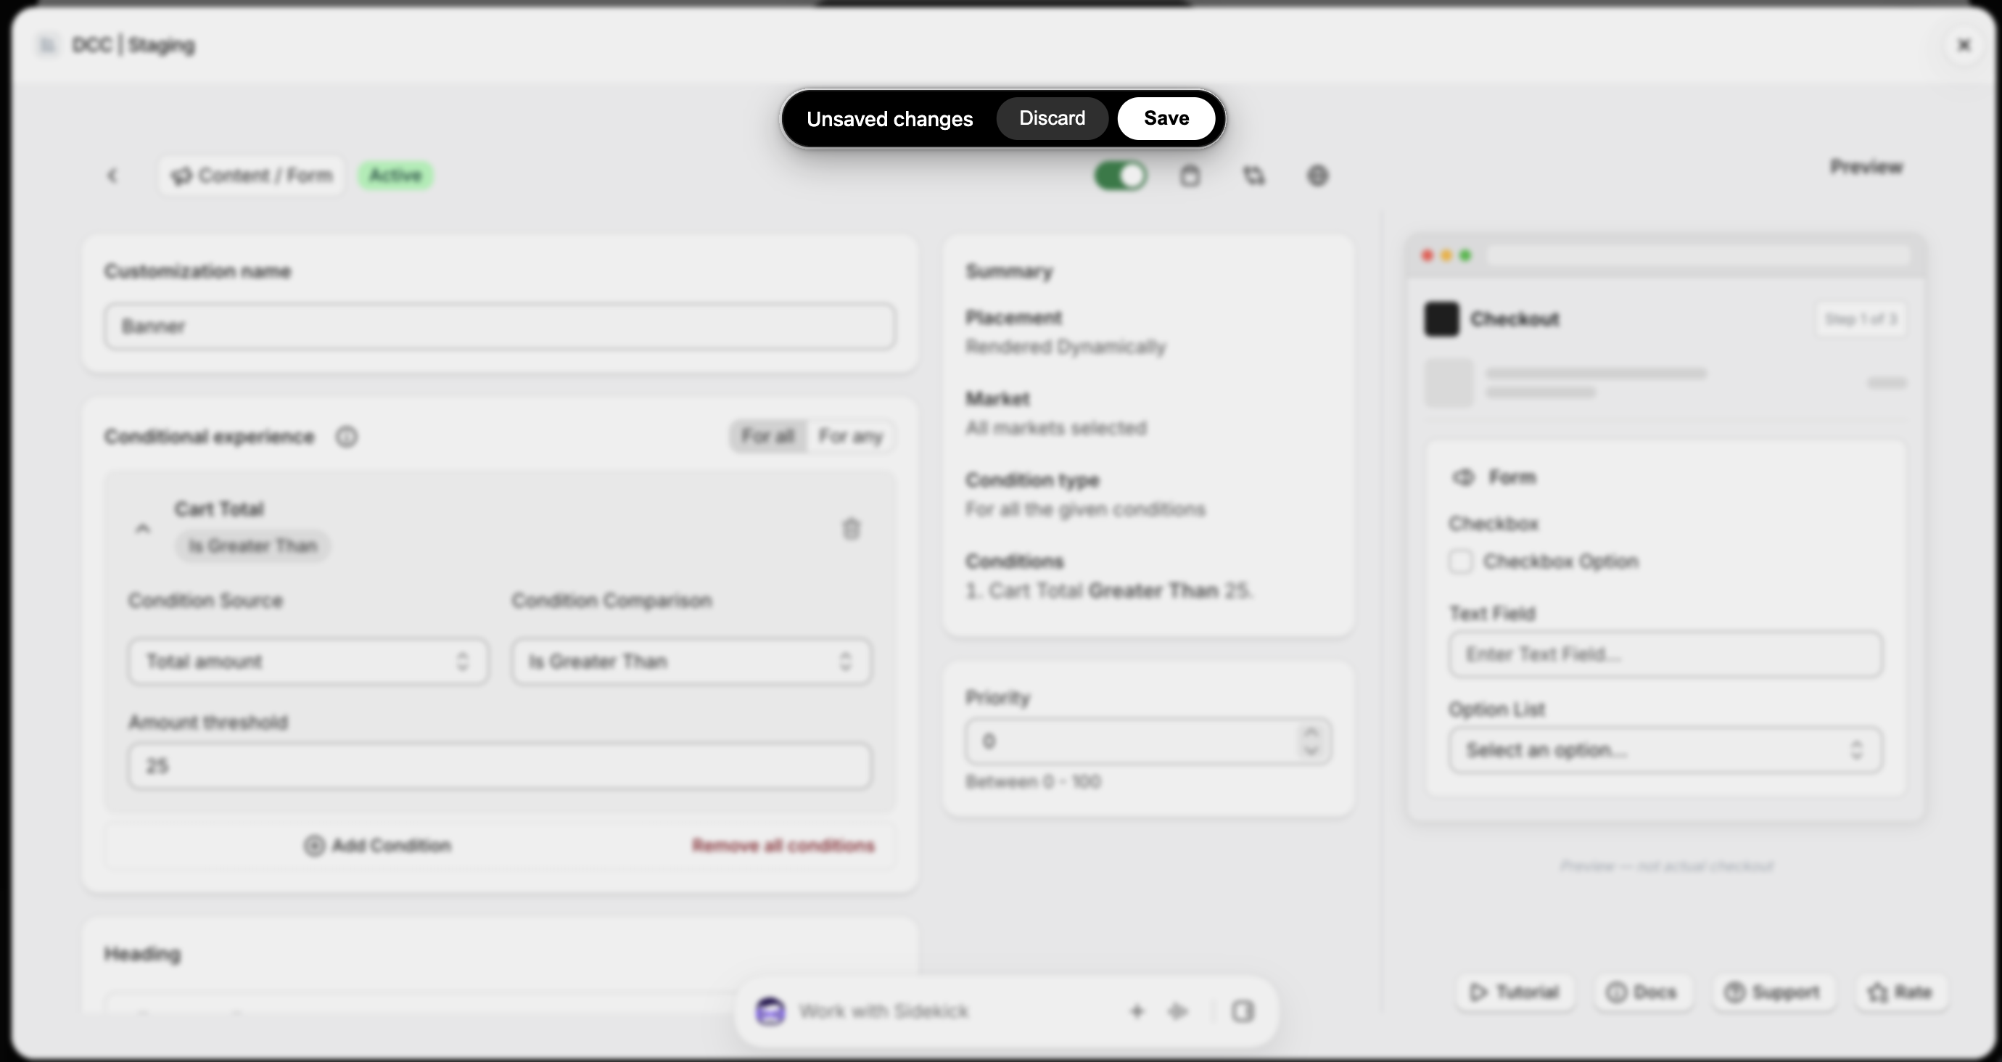Click the Preview label
The height and width of the screenshot is (1062, 2002).
(x=1867, y=167)
